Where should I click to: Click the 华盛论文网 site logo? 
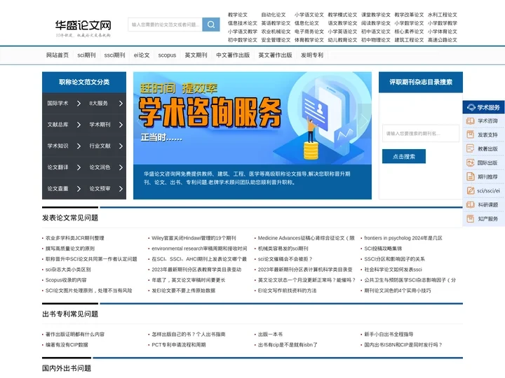click(83, 28)
